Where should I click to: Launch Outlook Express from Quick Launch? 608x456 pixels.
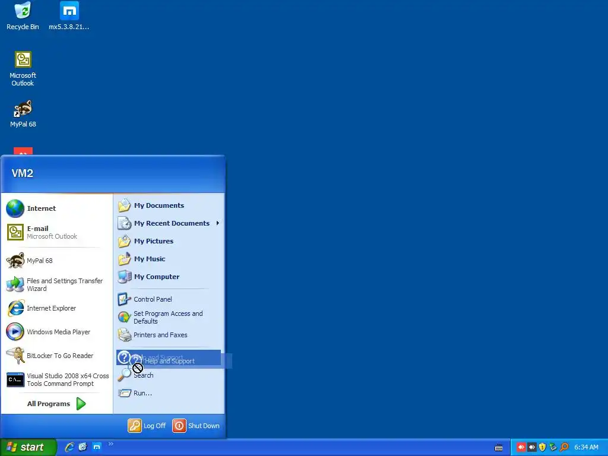[x=83, y=447]
